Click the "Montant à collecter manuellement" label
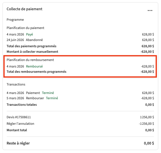The image size is (161, 153). click(32, 51)
